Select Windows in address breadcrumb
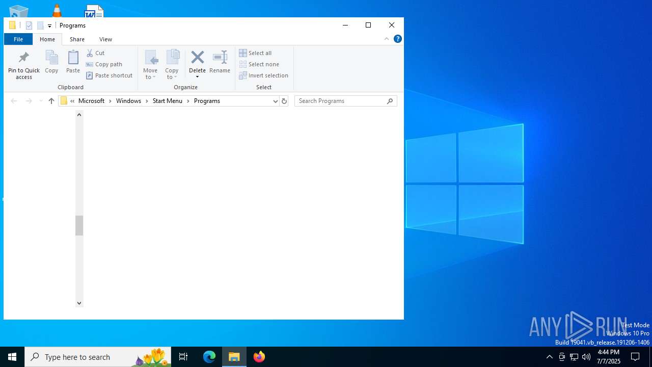 coord(128,101)
